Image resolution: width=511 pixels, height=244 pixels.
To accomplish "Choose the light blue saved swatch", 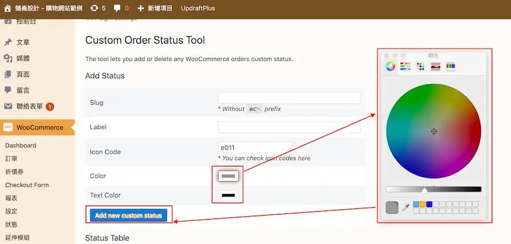I will [x=416, y=204].
